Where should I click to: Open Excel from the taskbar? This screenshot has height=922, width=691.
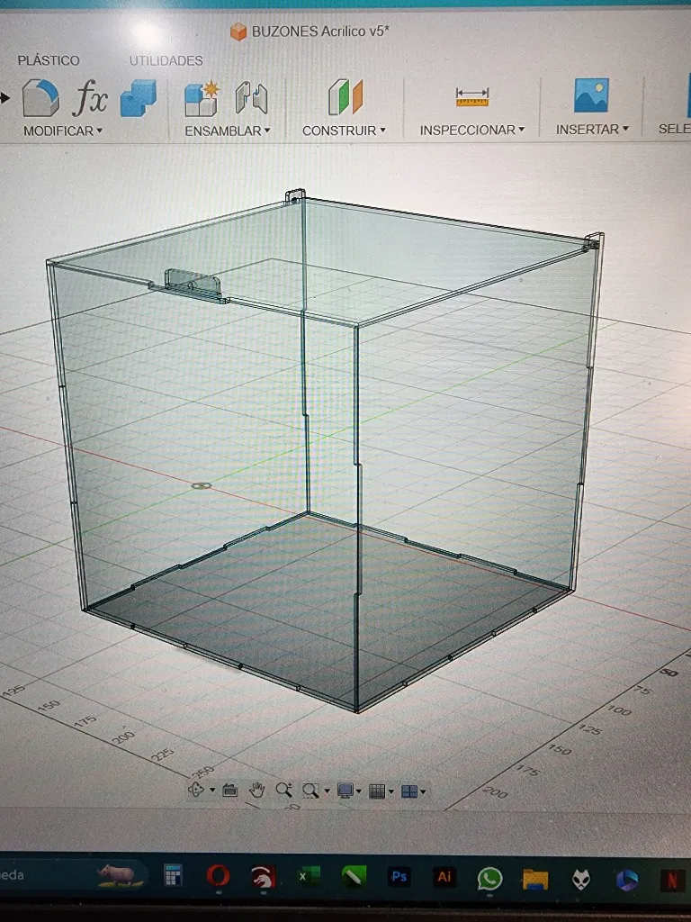[308, 877]
